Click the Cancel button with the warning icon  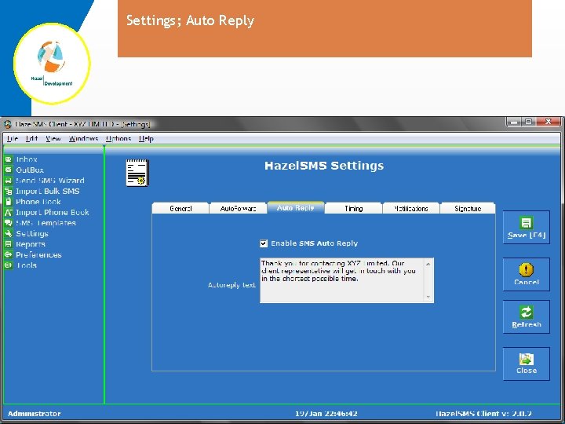tap(527, 274)
